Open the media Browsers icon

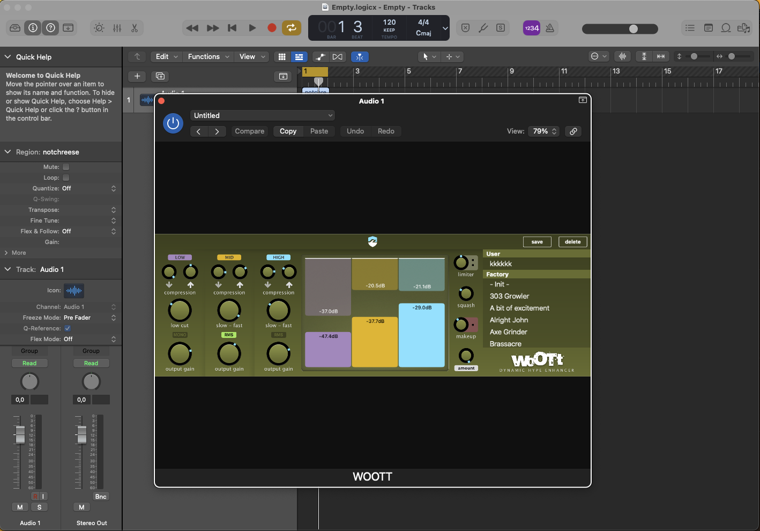(x=744, y=28)
